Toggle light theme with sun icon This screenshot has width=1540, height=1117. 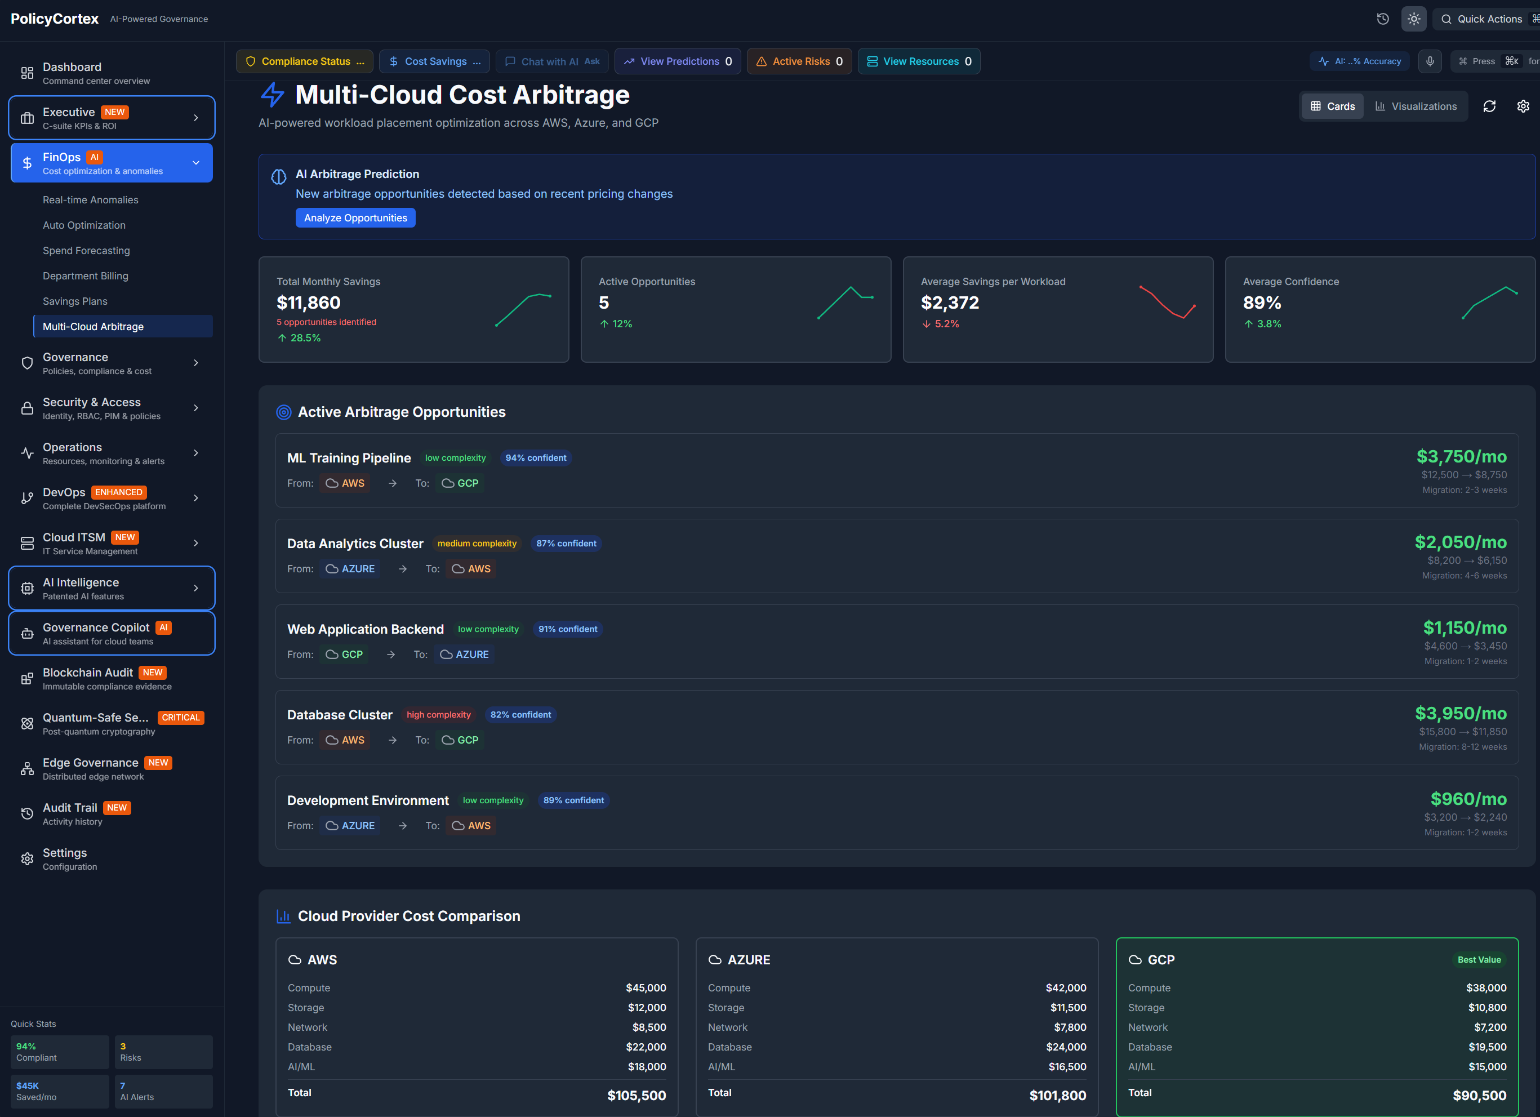click(1414, 19)
